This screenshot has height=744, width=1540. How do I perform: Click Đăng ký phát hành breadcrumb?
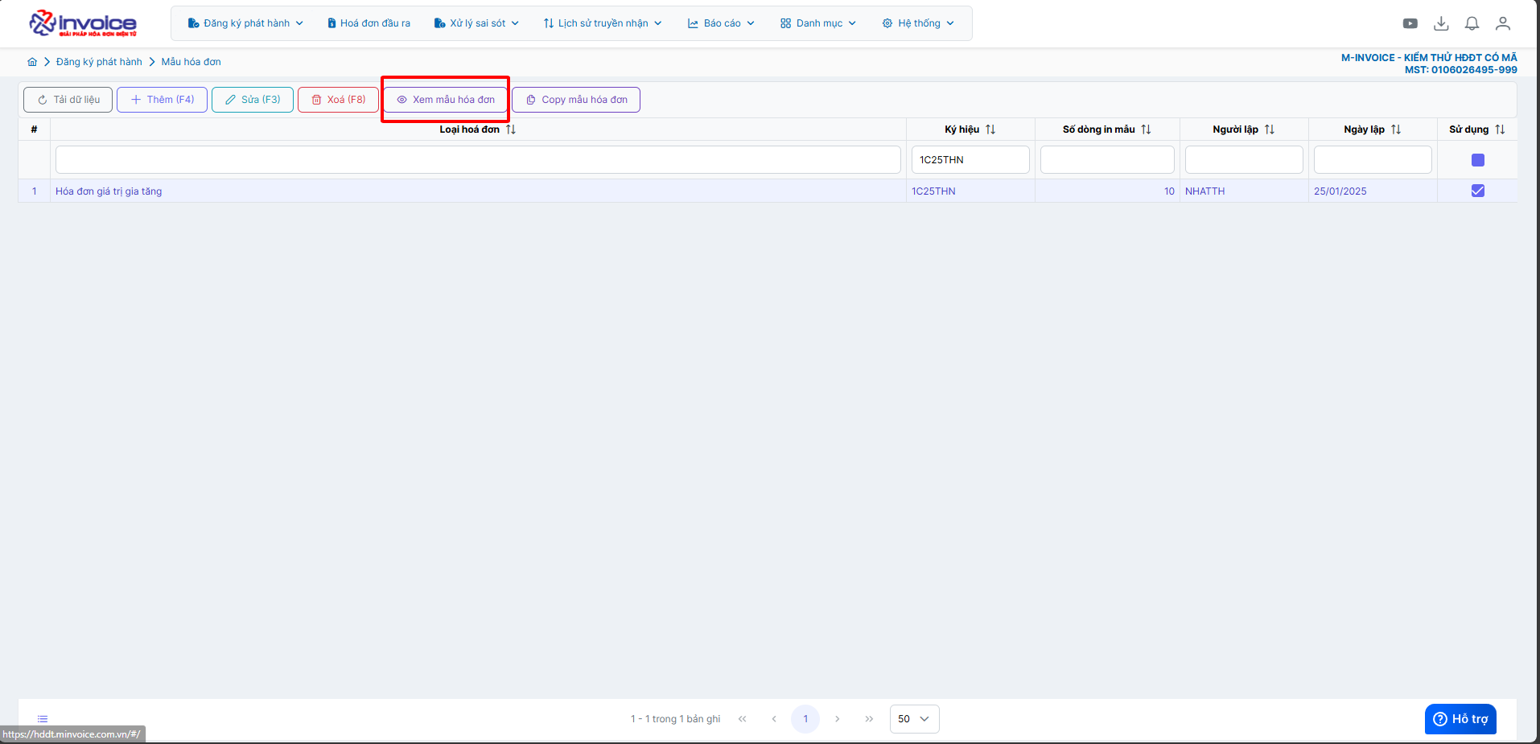tap(99, 62)
